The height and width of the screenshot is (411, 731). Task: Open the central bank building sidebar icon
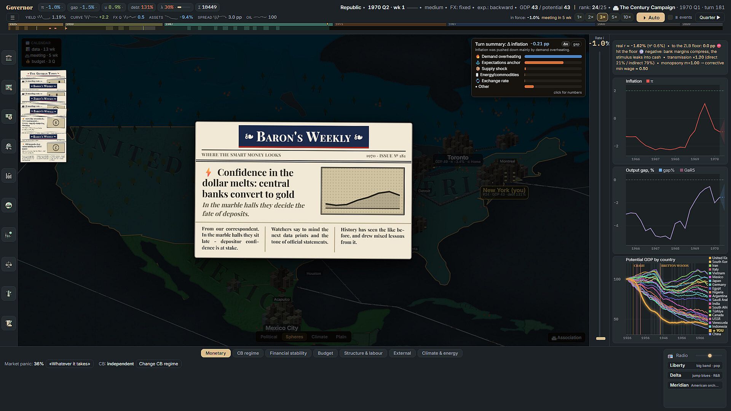[x=9, y=58]
